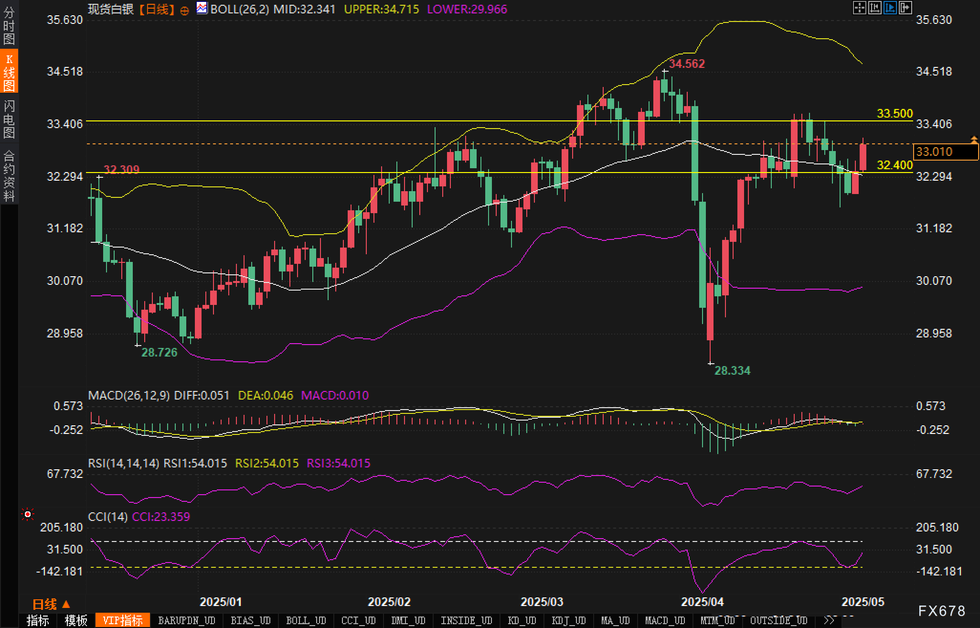Viewport: 980px width, 628px height.
Task: Apply the MACD_UD indicator
Action: tap(665, 620)
